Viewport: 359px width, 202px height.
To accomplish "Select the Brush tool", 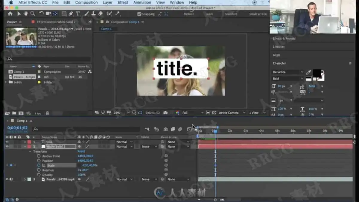I will click(x=86, y=14).
